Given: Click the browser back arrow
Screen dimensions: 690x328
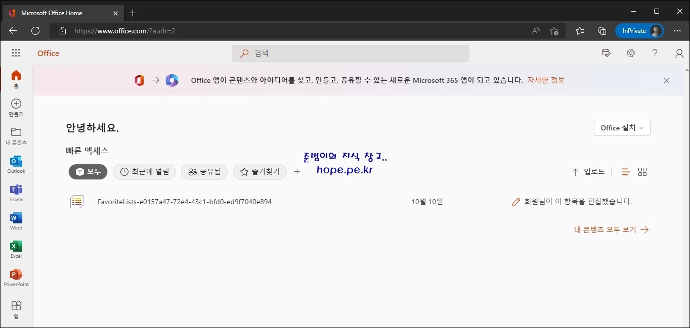Looking at the screenshot, I should pos(13,31).
